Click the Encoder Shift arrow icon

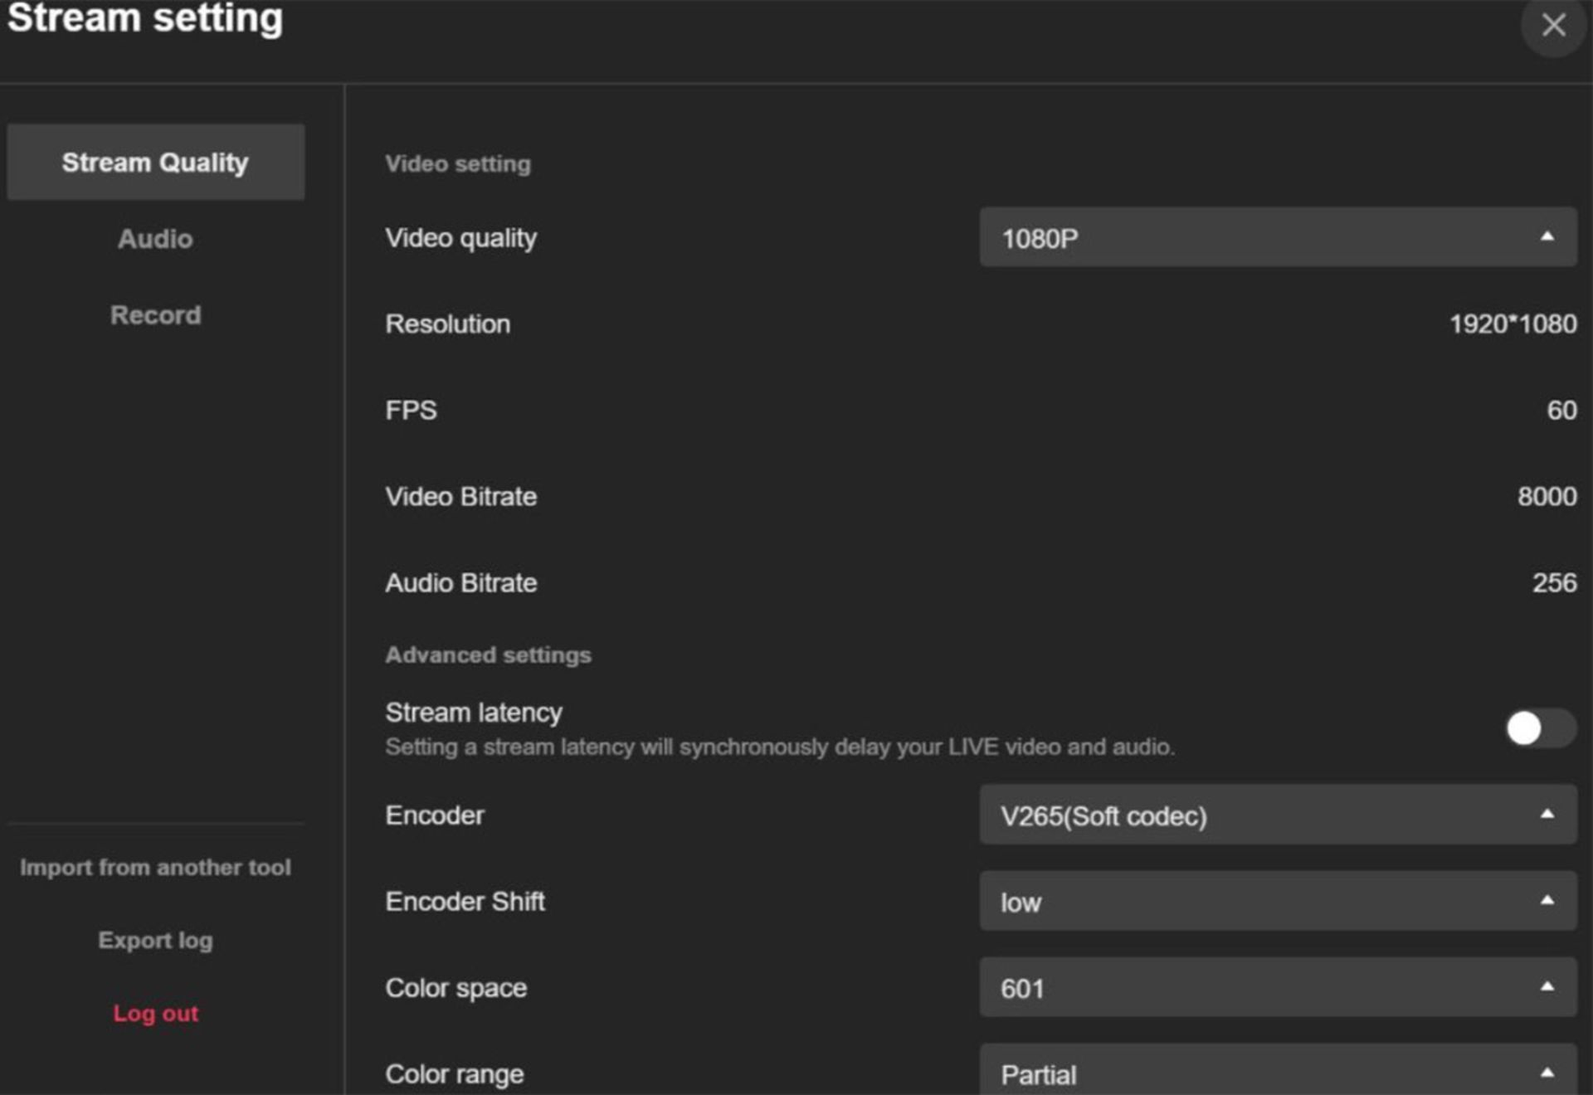pyautogui.click(x=1547, y=901)
